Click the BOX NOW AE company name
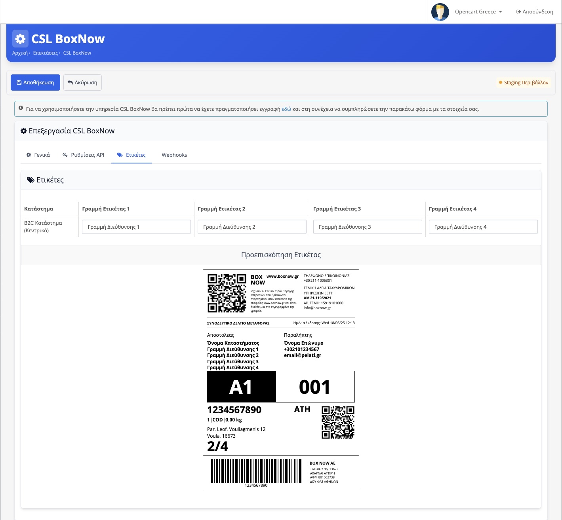 tap(322, 463)
